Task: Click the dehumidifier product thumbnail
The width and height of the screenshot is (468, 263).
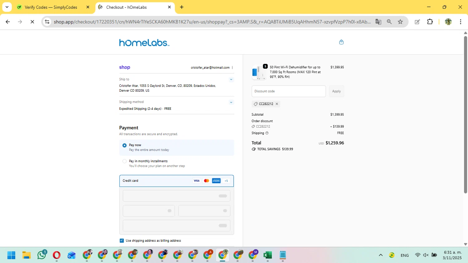Action: click(259, 72)
